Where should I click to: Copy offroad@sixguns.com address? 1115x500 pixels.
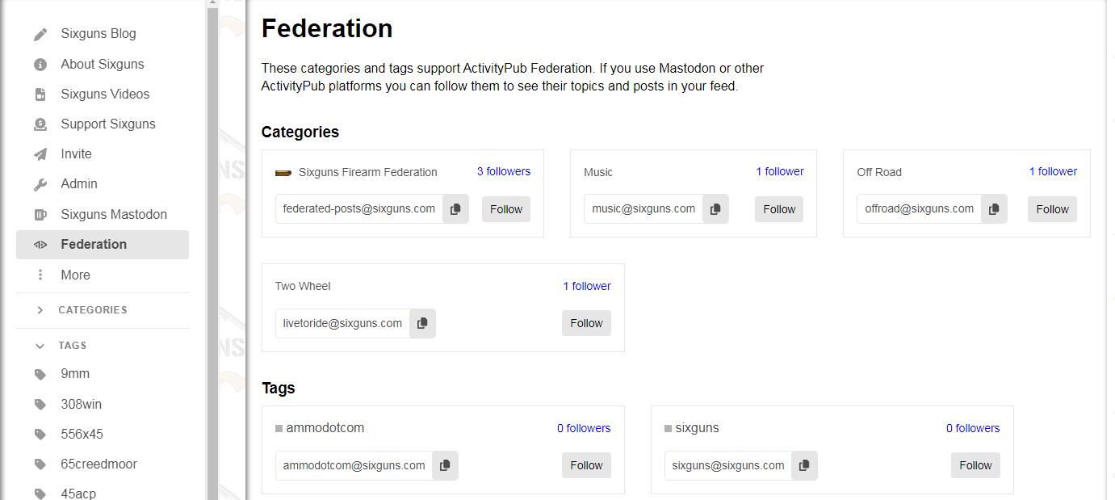[994, 209]
